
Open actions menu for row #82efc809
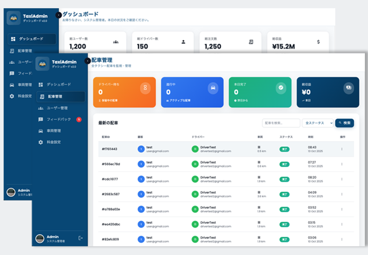pos(342,239)
